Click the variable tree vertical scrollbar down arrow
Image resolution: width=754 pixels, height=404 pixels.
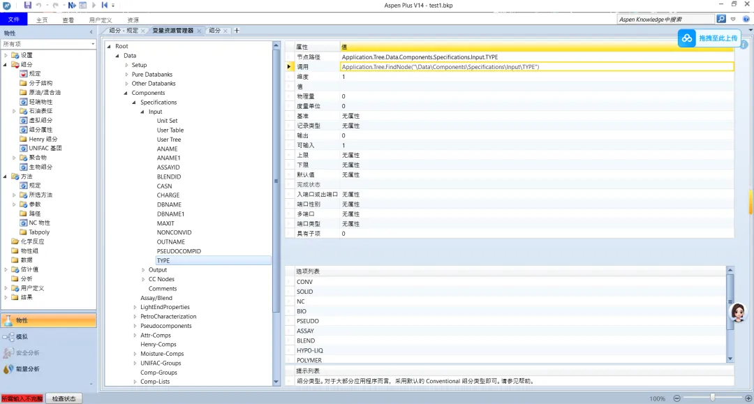[x=276, y=382]
